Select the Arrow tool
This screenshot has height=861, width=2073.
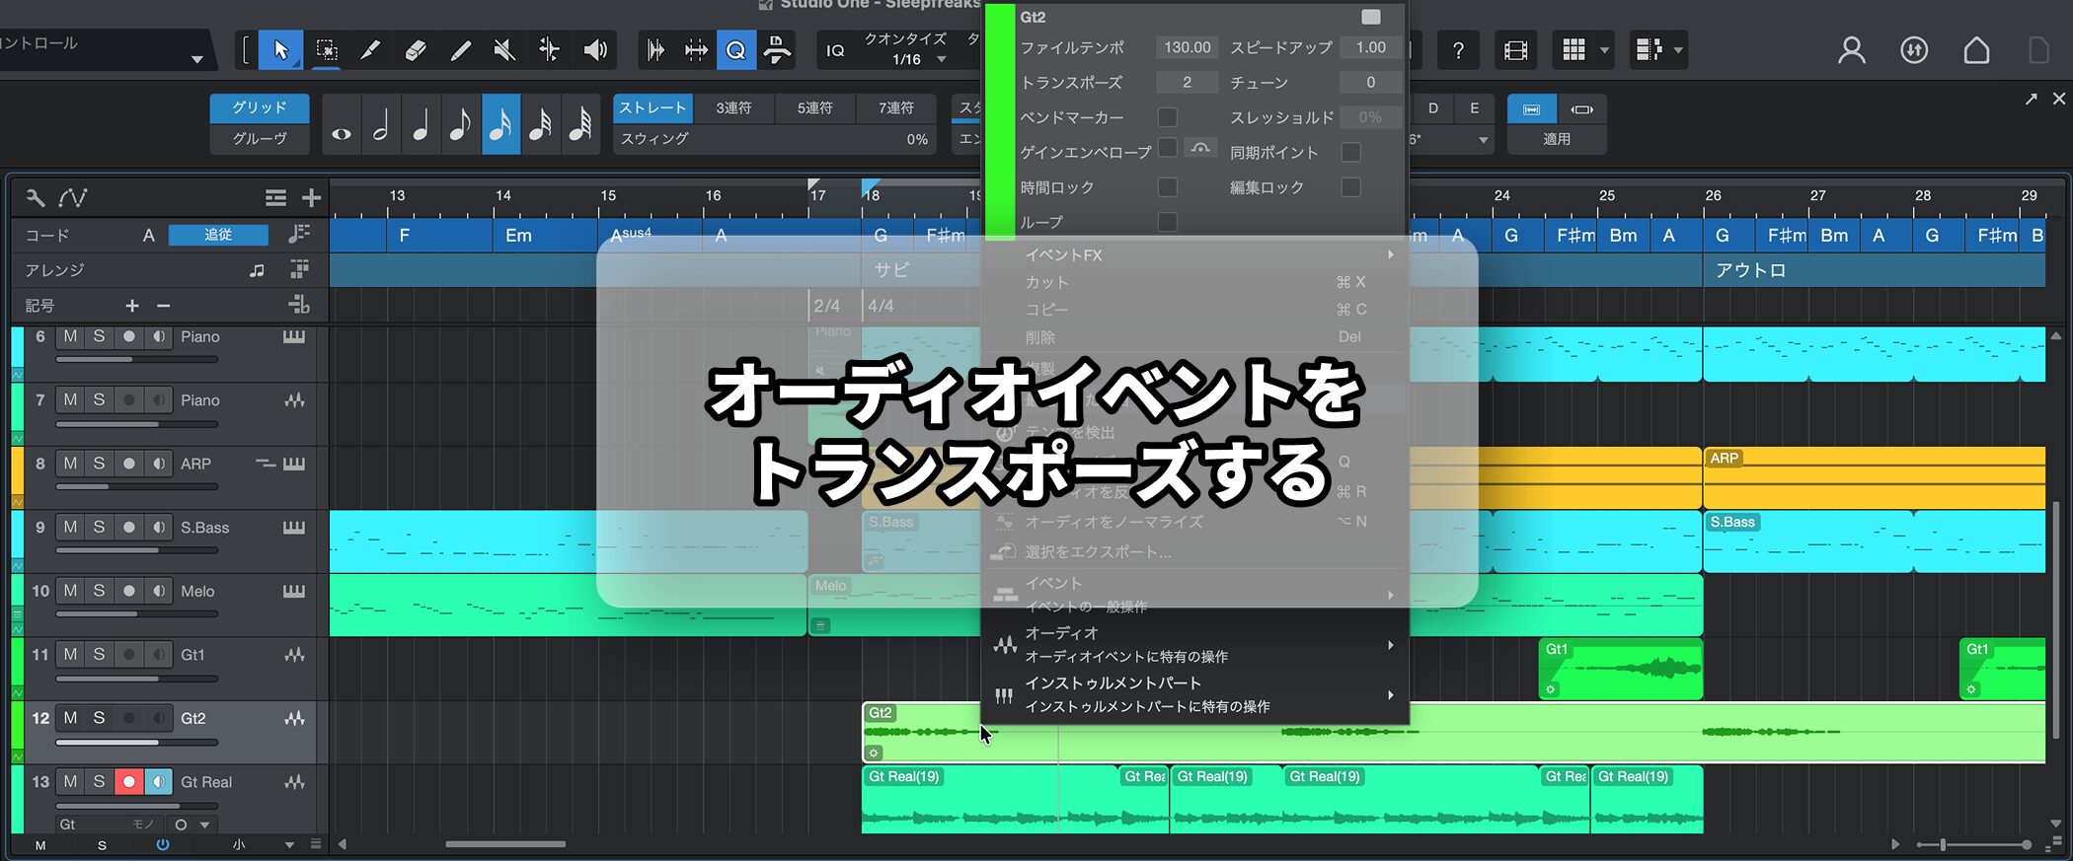pos(280,50)
